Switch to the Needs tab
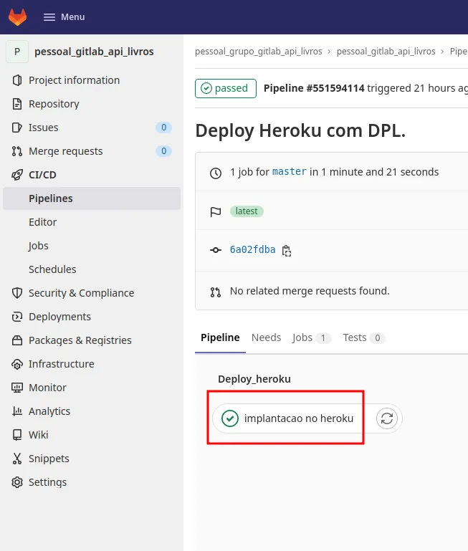Viewport: 468px width, 551px height. (266, 337)
